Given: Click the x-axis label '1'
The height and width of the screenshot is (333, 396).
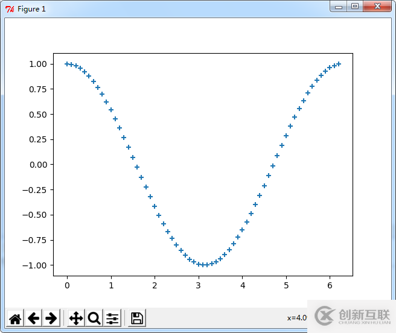Looking at the screenshot, I should coord(111,285).
